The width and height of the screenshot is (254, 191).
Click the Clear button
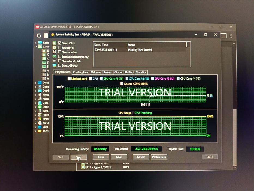(x=101, y=157)
